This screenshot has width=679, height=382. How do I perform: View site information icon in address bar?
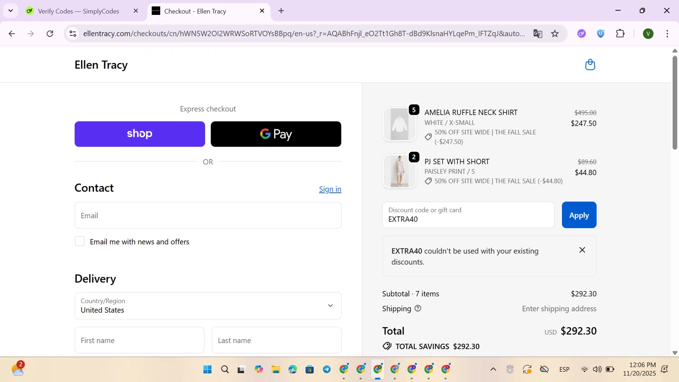coord(73,33)
